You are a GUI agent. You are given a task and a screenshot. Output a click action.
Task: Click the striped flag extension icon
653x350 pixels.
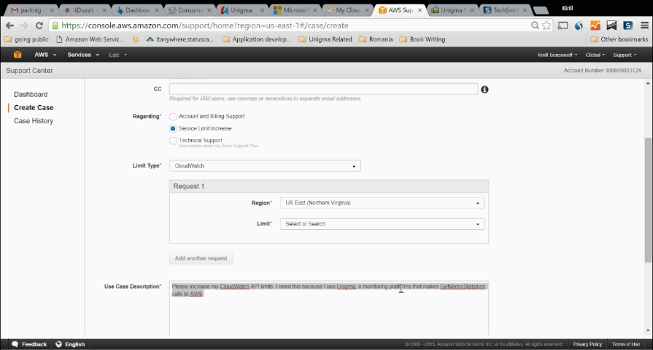click(611, 26)
